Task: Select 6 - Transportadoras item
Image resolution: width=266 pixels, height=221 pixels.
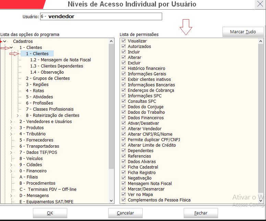Action: click(x=39, y=146)
